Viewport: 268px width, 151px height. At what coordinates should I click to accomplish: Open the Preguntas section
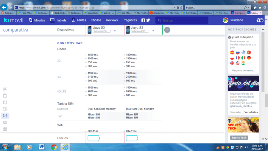[130, 20]
